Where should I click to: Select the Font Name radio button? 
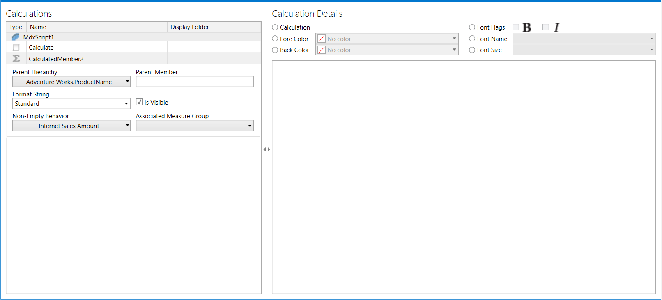tap(472, 39)
